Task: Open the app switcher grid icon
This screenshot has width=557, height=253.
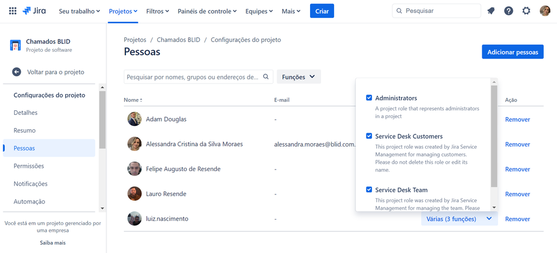Action: [x=12, y=11]
